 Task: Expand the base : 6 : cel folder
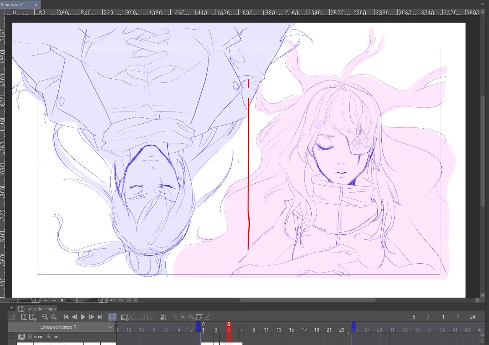(x=30, y=337)
